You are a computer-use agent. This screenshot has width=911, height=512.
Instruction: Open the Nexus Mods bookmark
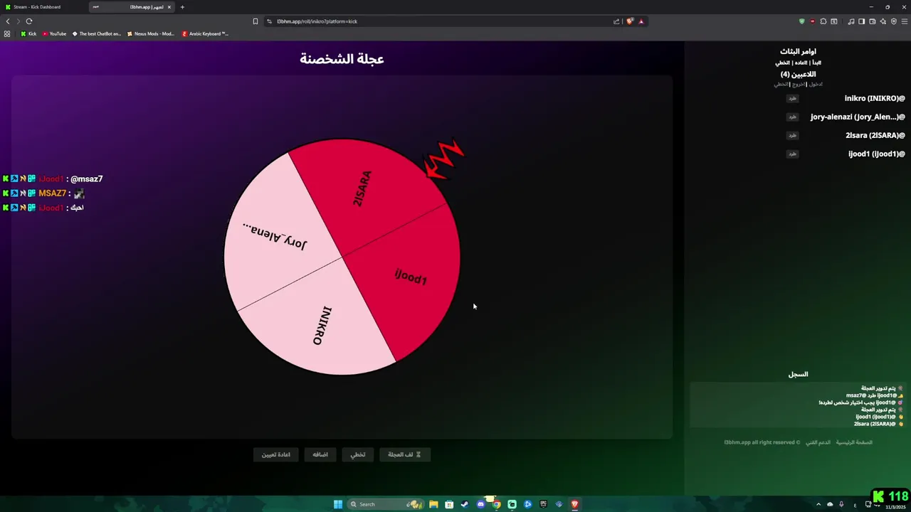click(x=150, y=33)
